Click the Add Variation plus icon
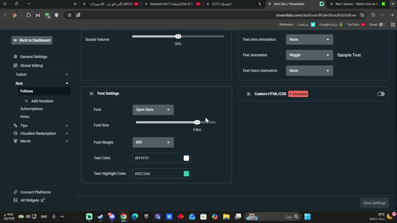 pos(26,101)
